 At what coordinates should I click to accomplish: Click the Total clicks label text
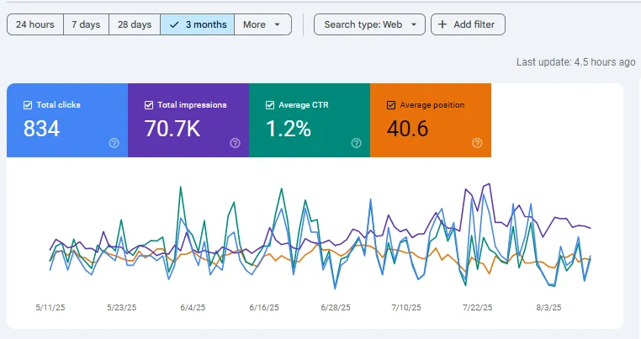(x=58, y=105)
